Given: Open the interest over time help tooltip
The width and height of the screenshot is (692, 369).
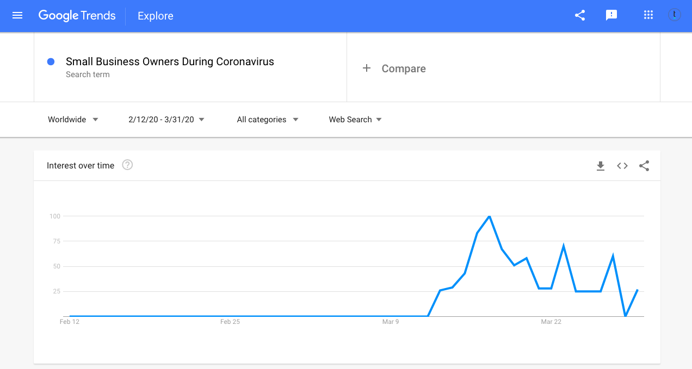Looking at the screenshot, I should [127, 165].
